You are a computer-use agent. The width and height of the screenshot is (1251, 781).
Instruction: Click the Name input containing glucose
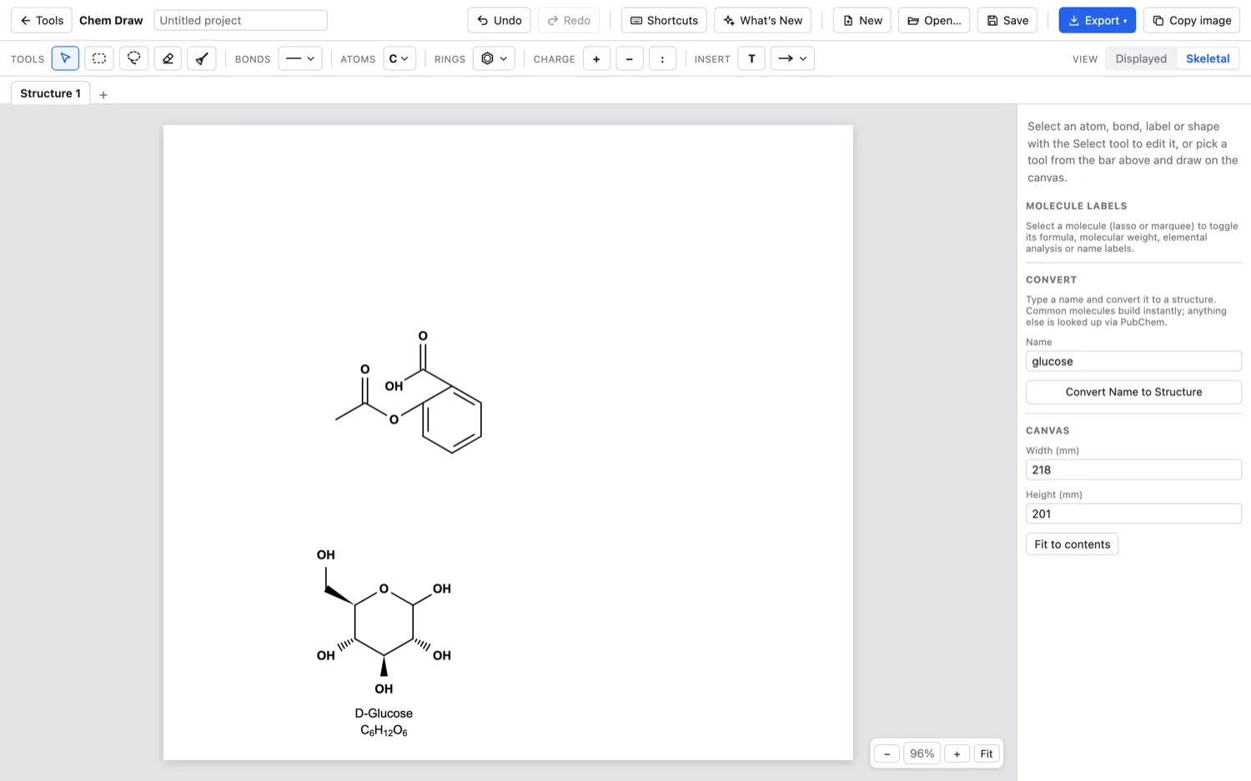(1133, 361)
